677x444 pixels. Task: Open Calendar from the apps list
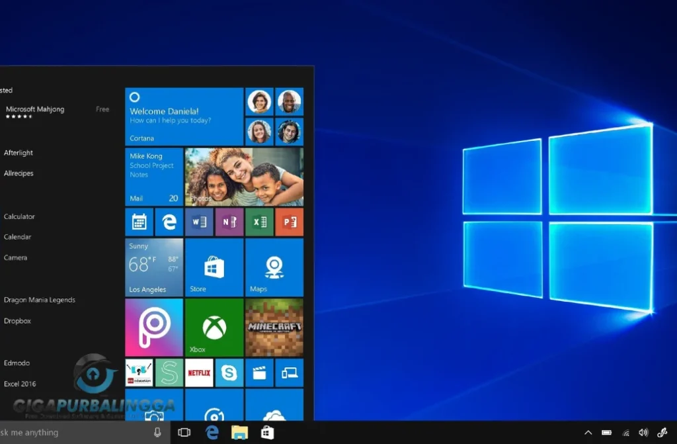[x=17, y=236]
